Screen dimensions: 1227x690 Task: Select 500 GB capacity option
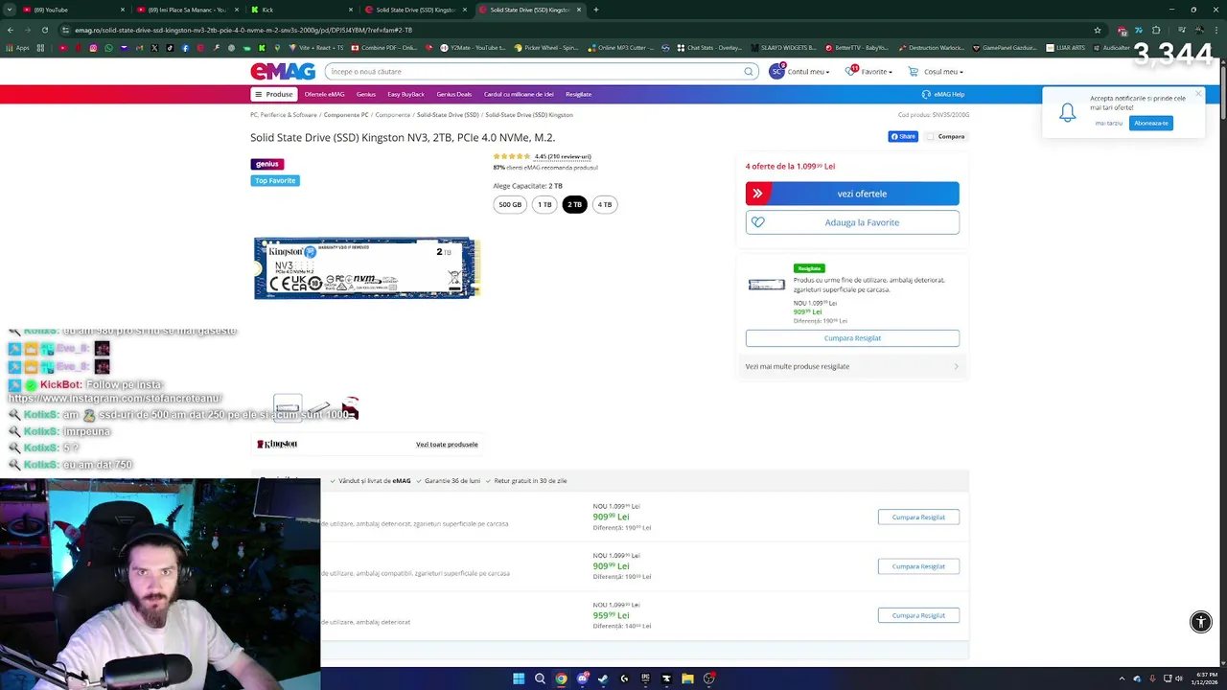point(510,204)
